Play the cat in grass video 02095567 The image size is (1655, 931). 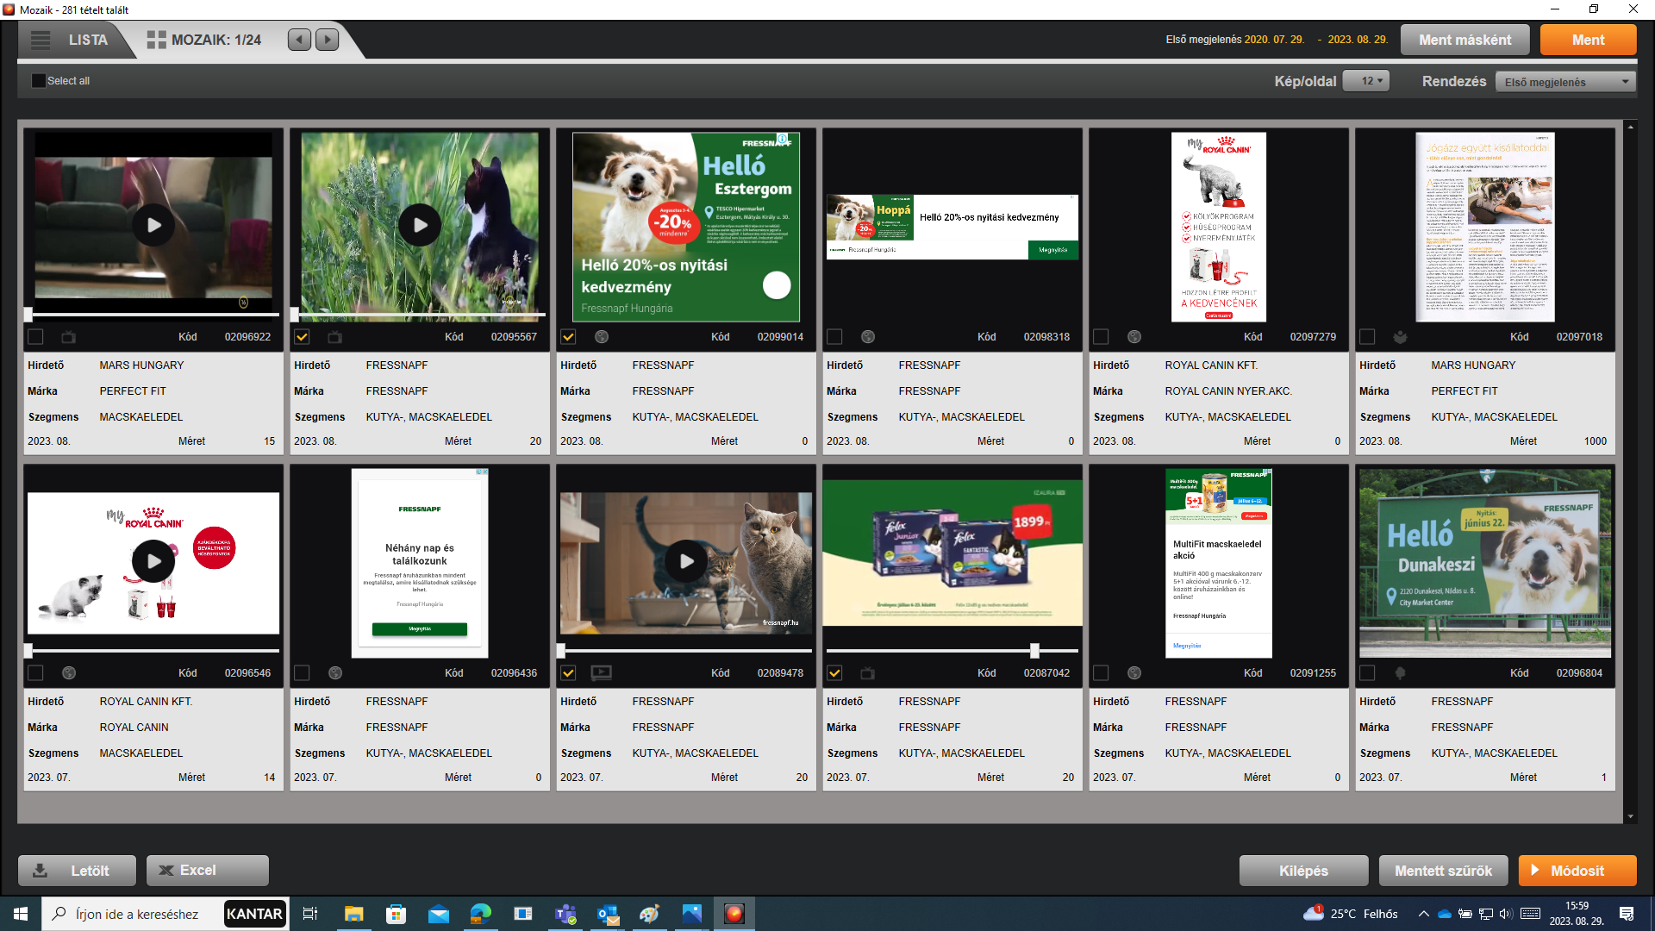click(x=420, y=225)
